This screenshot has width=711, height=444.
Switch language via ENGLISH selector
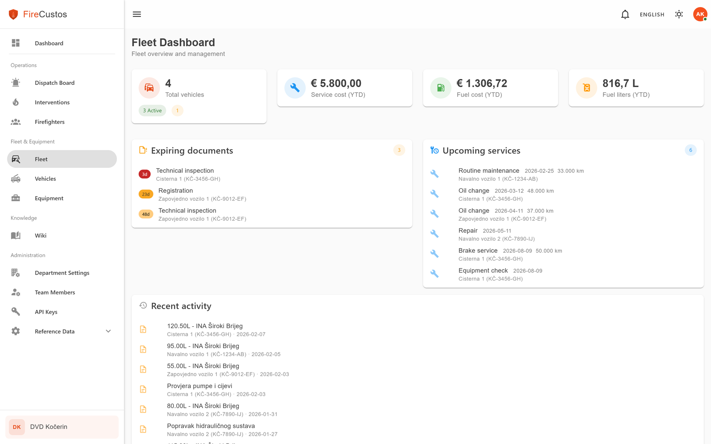652,14
